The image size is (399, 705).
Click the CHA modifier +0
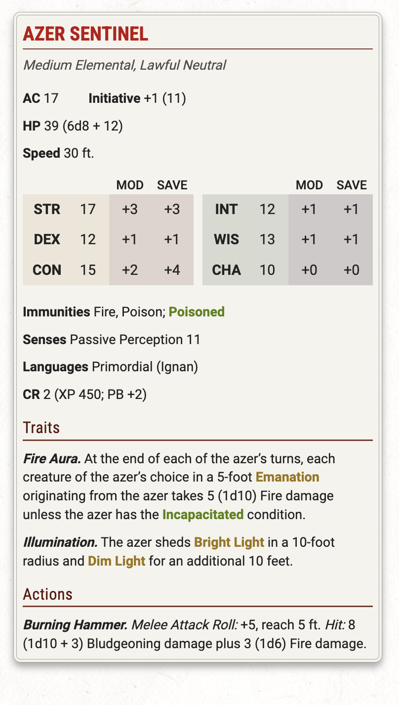308,270
